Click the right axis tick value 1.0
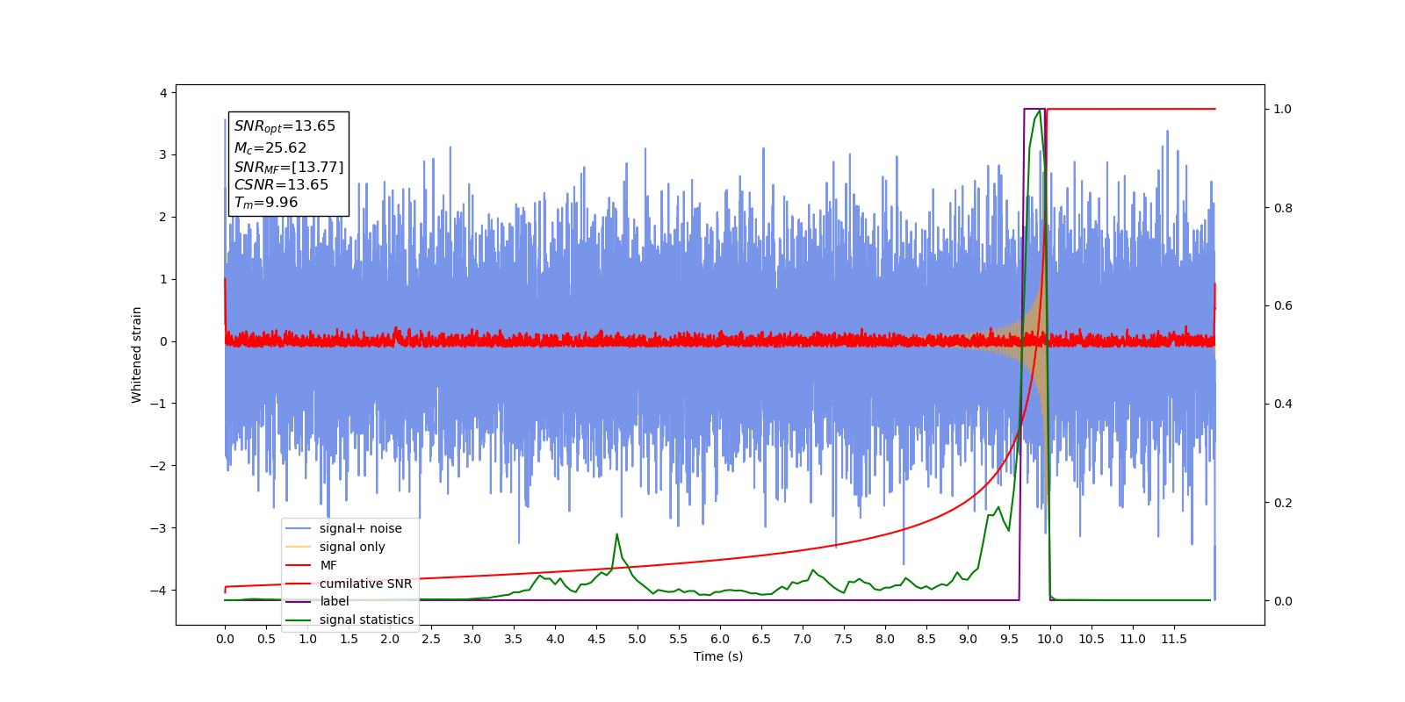 [1283, 109]
